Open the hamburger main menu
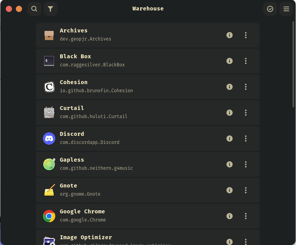Viewport: 296px width, 245px height. (x=286, y=9)
